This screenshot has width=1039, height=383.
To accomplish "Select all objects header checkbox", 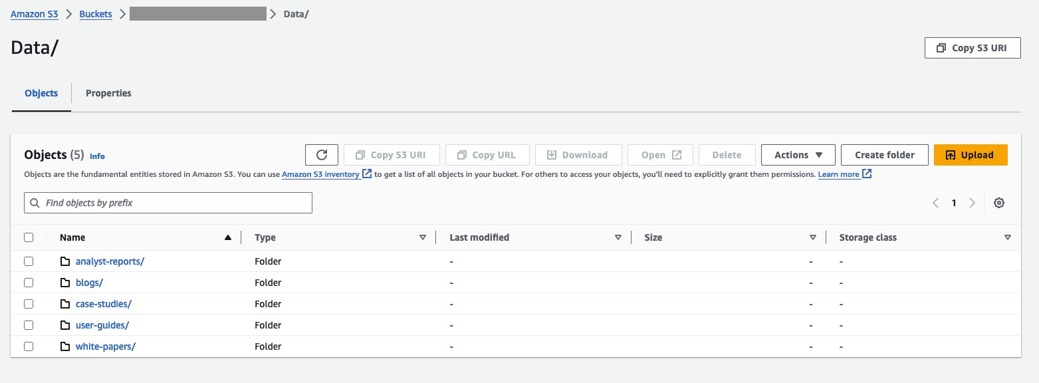I will point(29,237).
